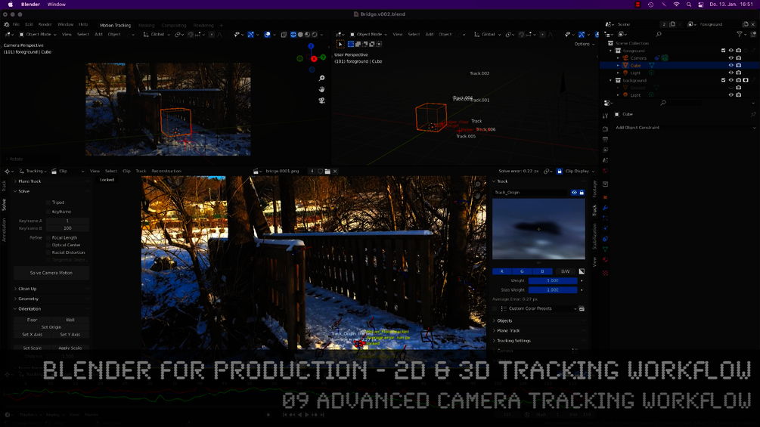Open Texture checker tab in Properties editor
The width and height of the screenshot is (760, 427).
click(x=606, y=273)
